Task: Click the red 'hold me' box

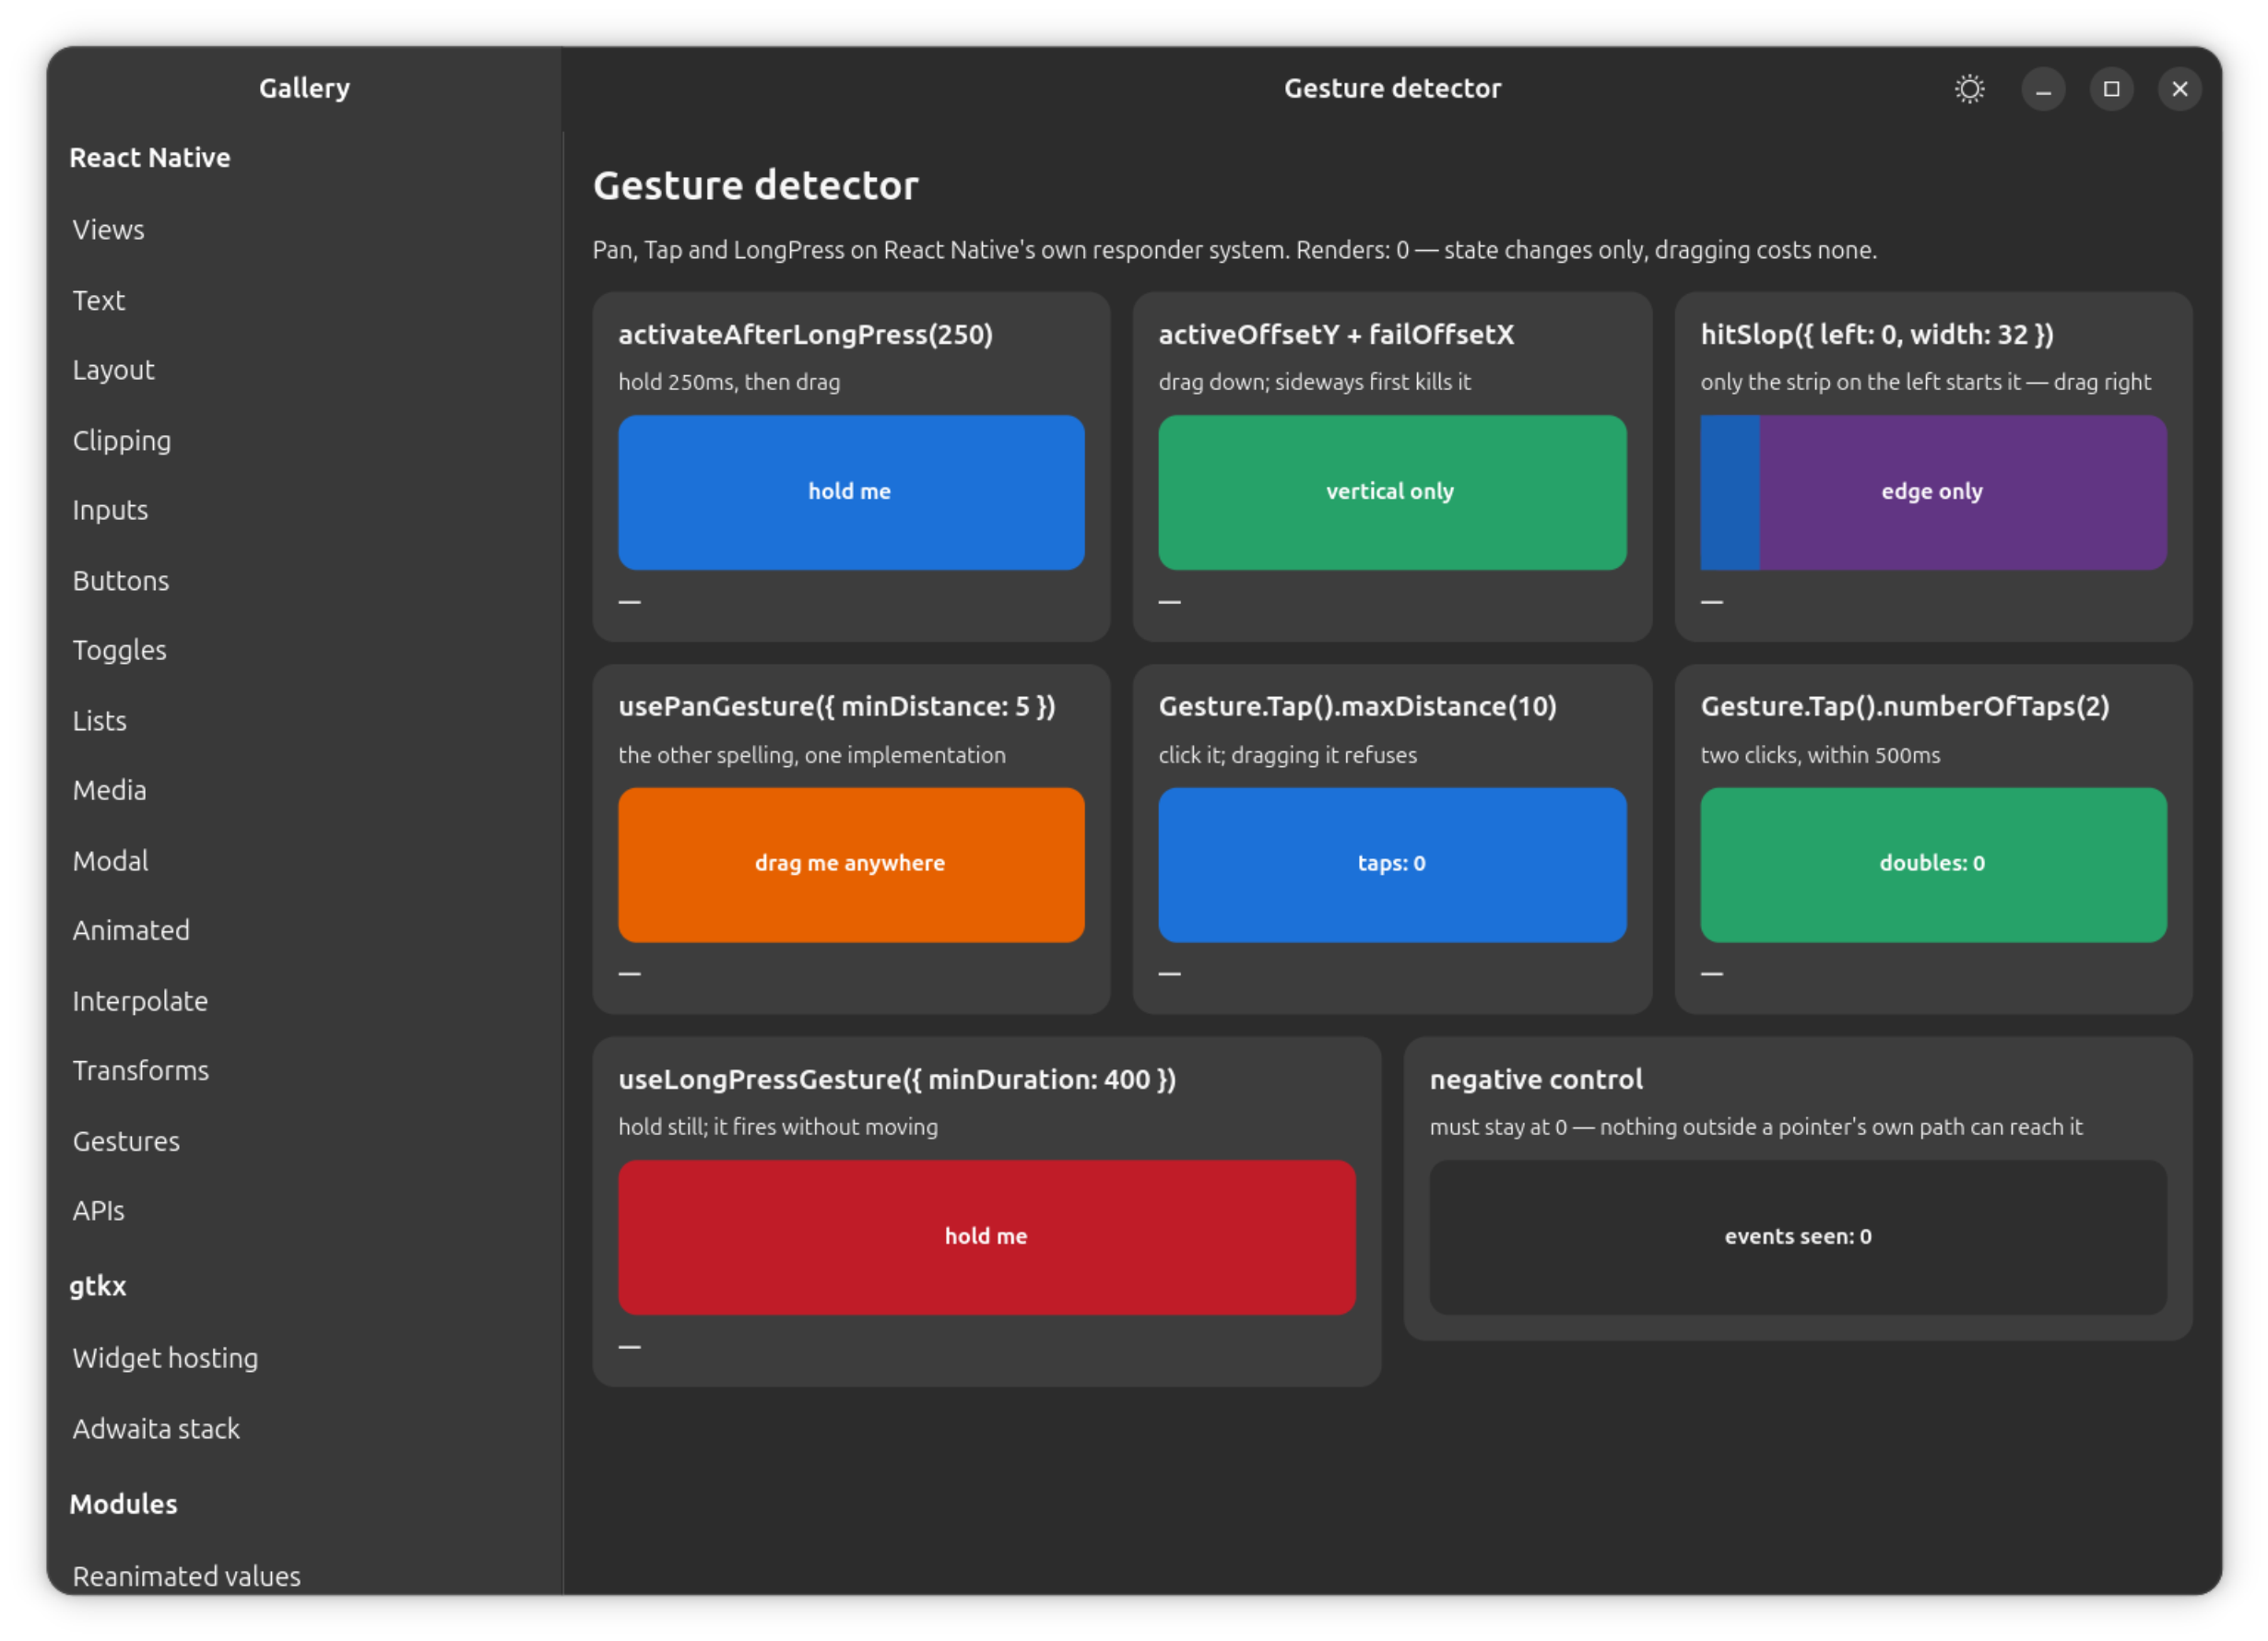Action: (987, 1237)
